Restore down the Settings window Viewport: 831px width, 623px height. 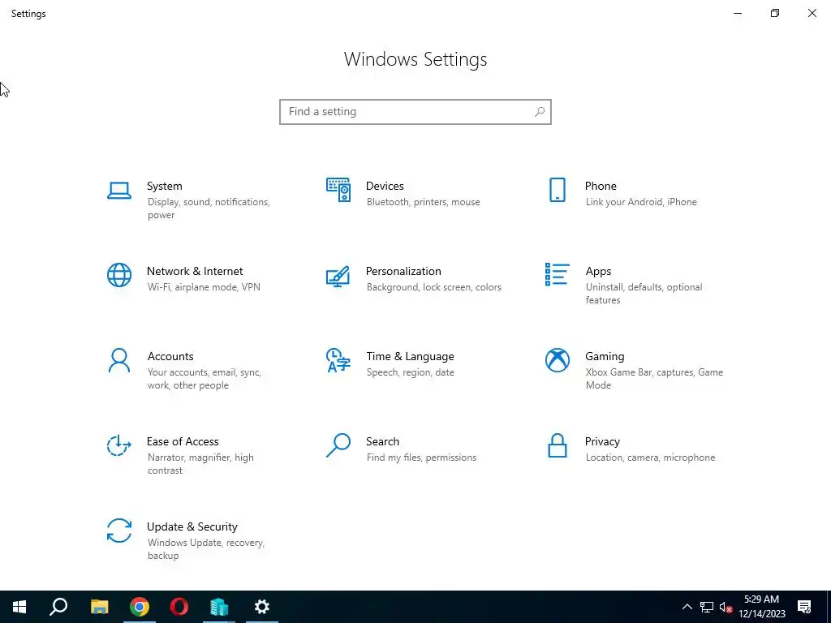click(x=775, y=13)
